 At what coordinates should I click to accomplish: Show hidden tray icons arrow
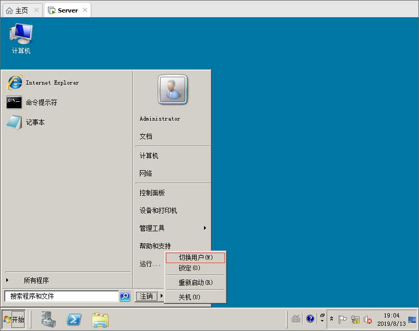[331, 318]
